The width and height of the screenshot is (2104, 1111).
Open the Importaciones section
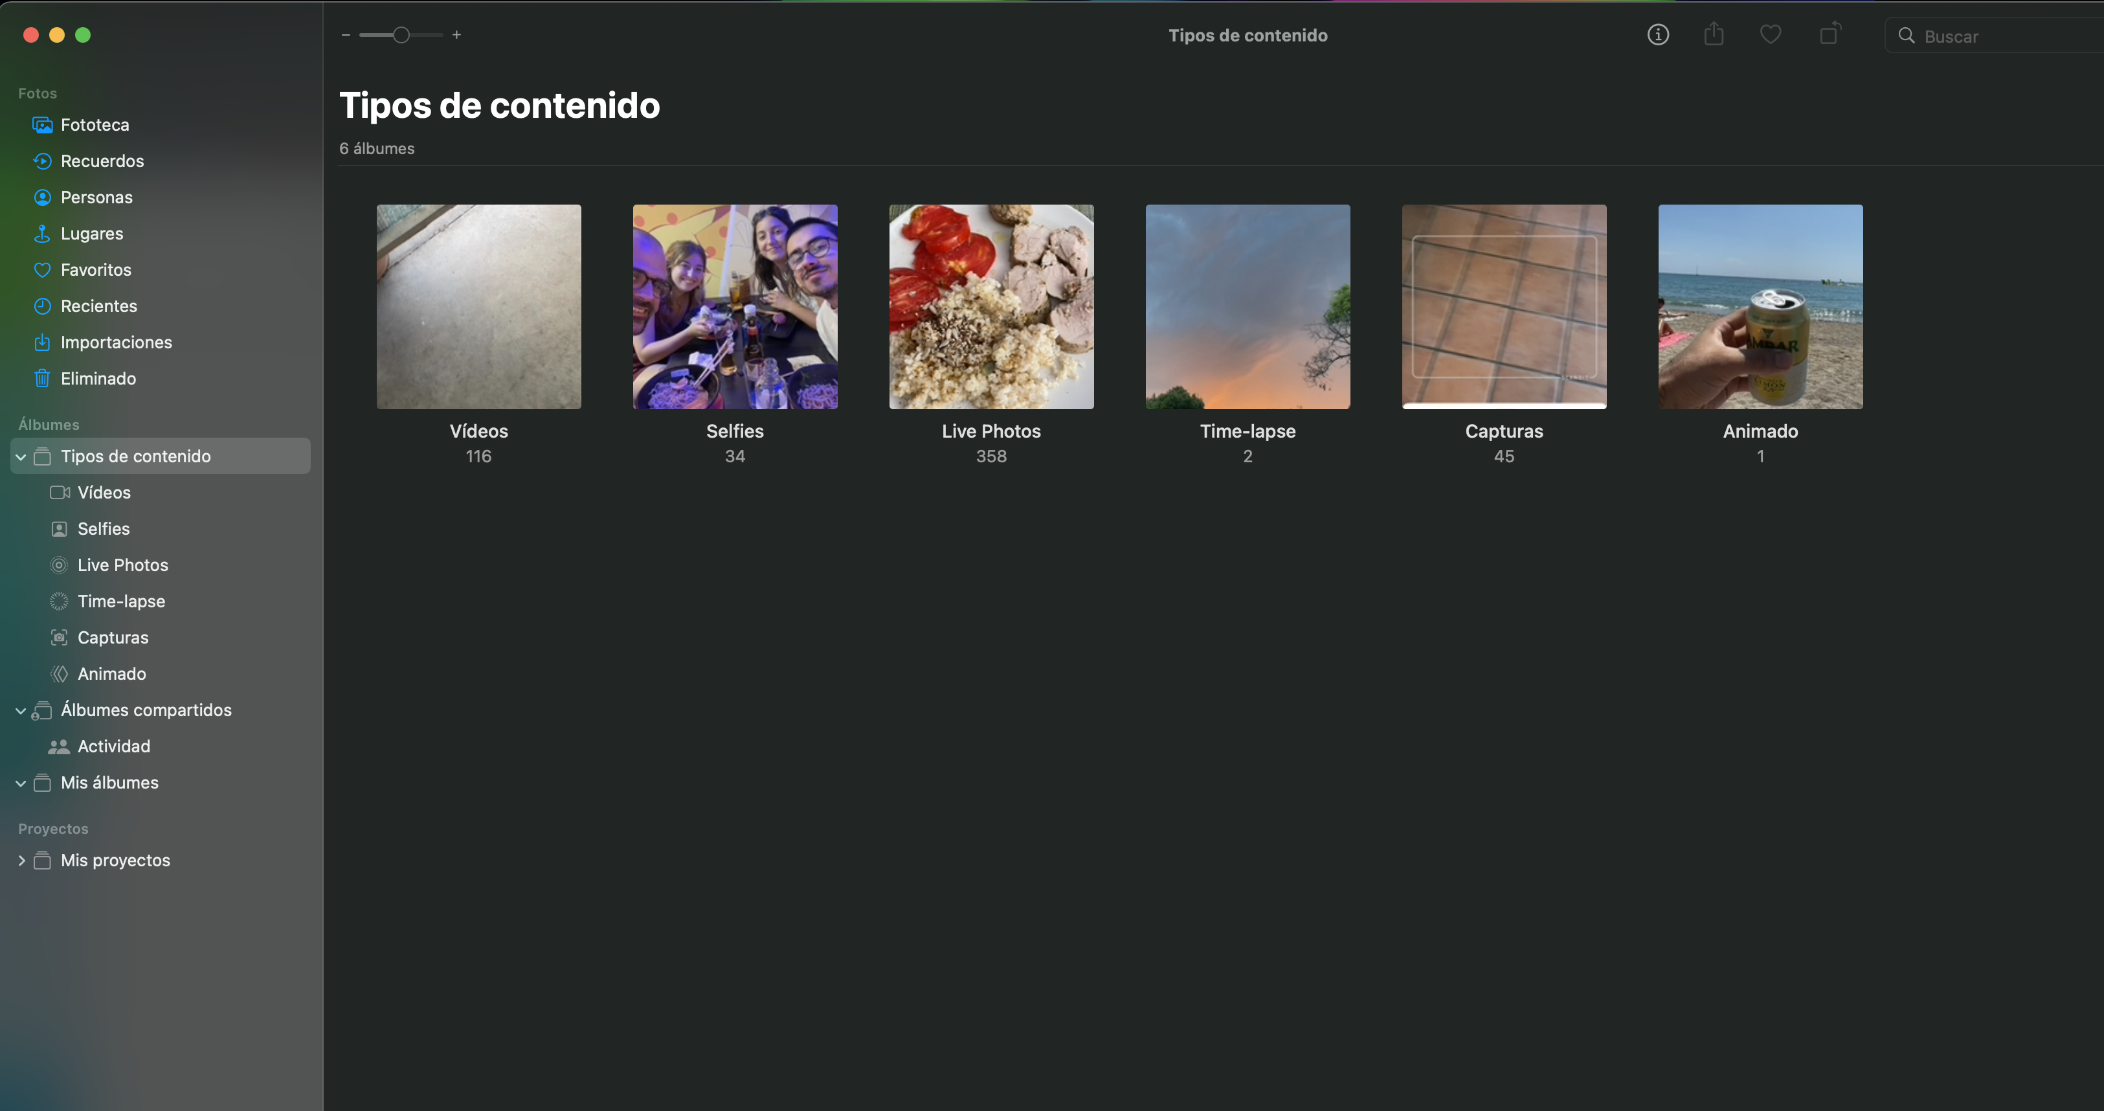tap(116, 342)
